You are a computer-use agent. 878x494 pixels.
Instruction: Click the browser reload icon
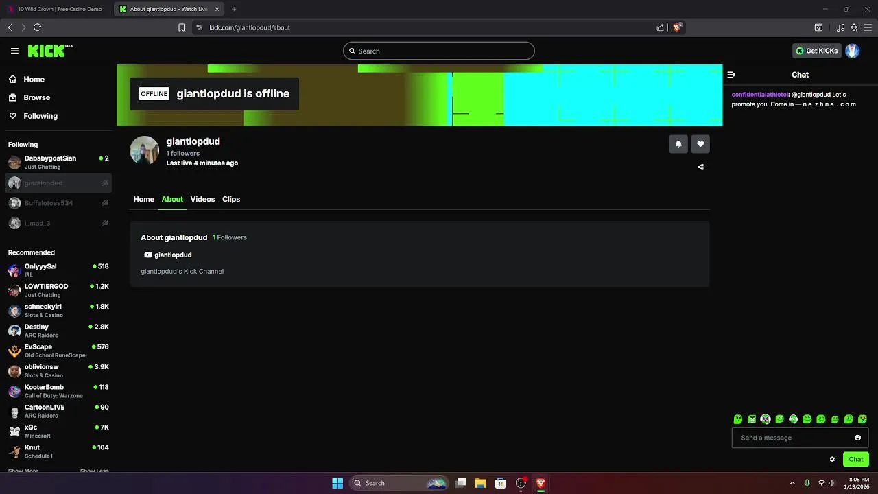tap(38, 27)
